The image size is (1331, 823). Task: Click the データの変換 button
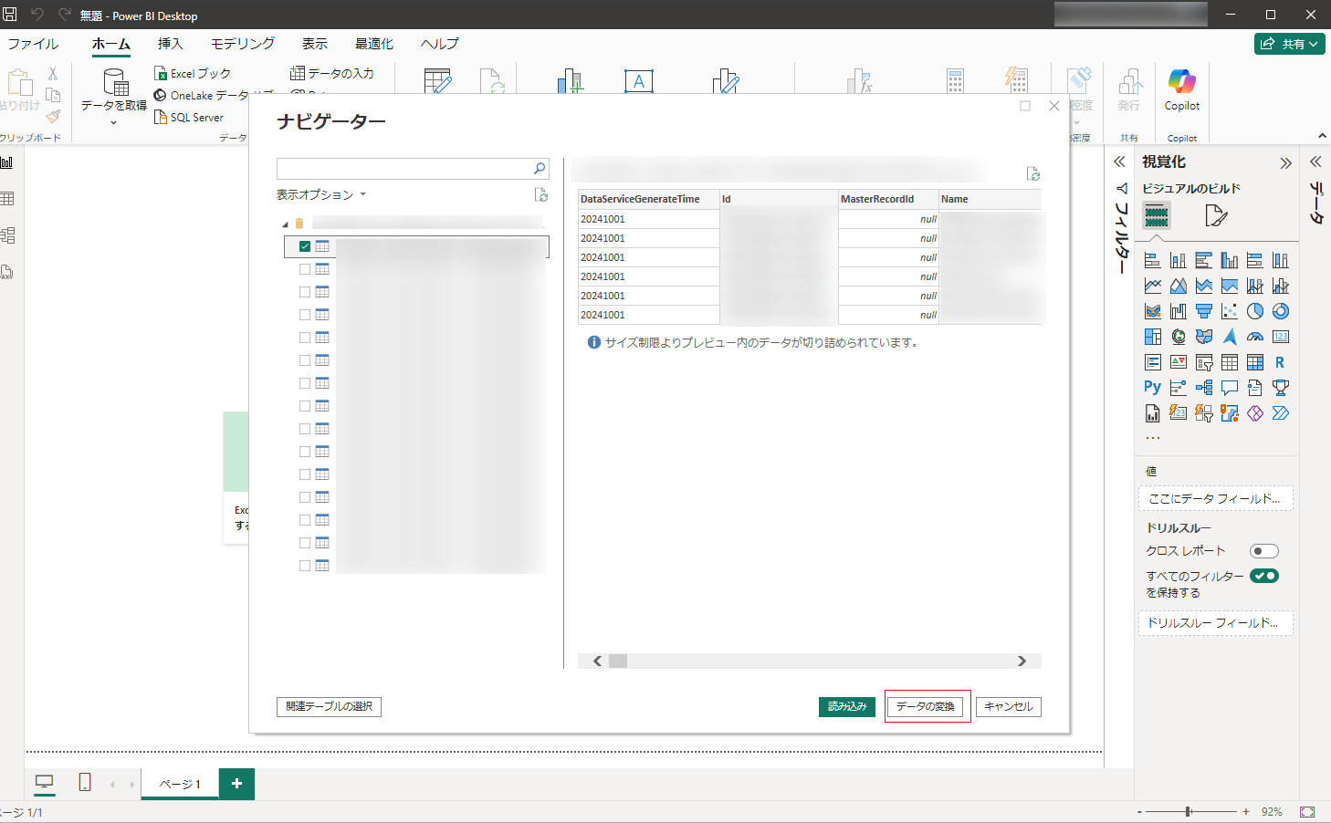coord(925,706)
